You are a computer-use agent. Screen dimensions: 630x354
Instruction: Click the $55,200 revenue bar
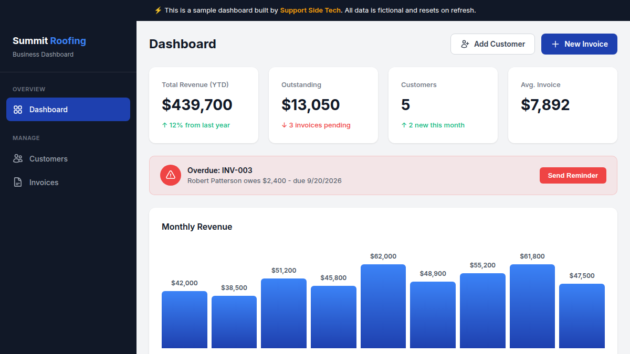(482, 311)
